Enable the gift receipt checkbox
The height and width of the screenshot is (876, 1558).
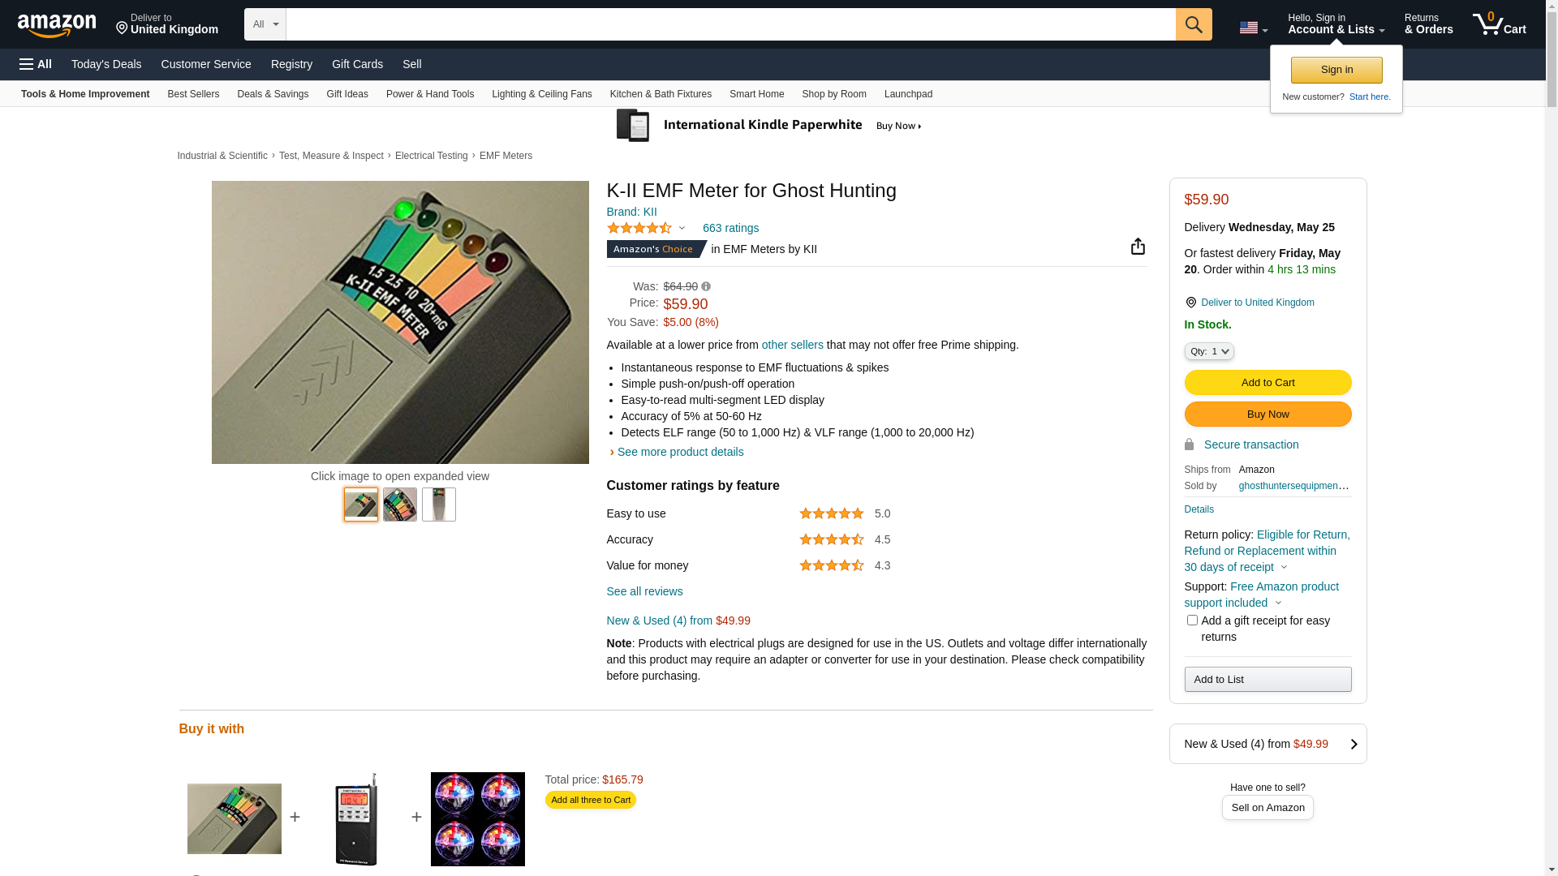click(x=1192, y=620)
